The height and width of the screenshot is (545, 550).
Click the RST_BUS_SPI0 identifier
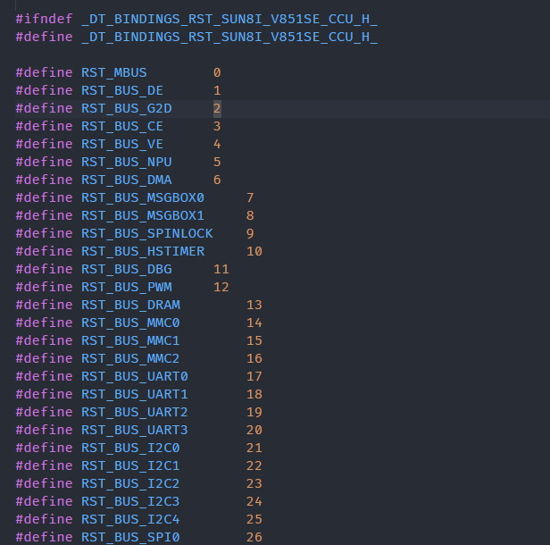130,537
